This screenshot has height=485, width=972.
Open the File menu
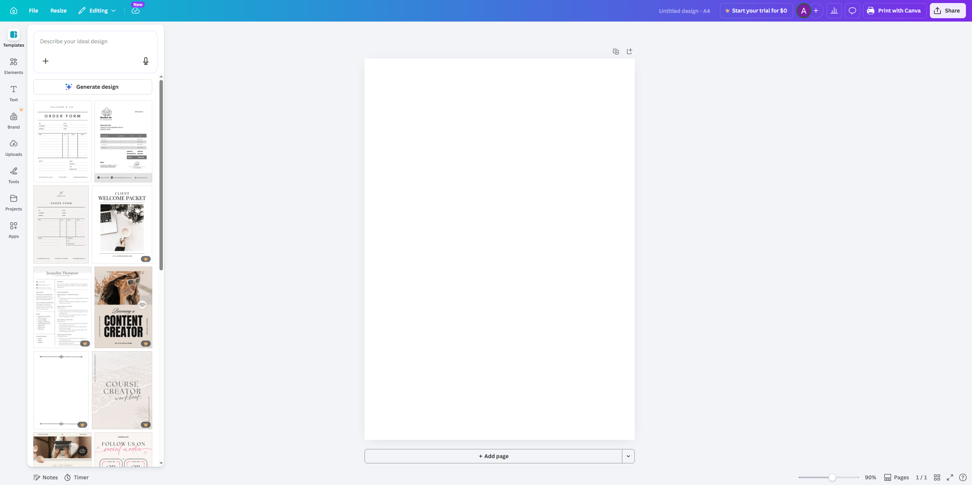coord(33,10)
